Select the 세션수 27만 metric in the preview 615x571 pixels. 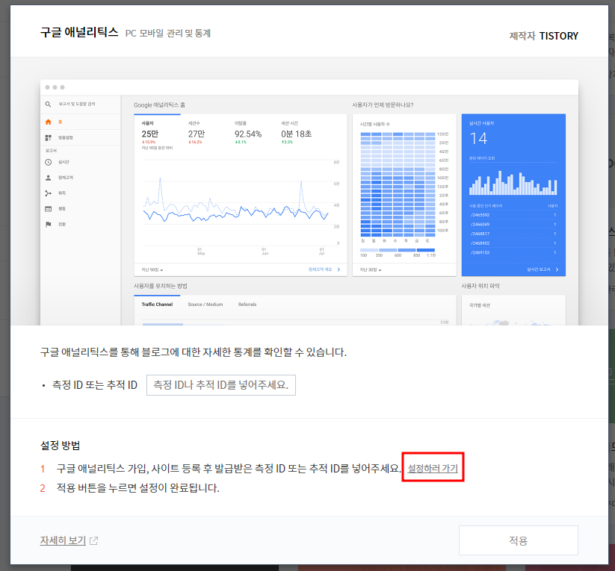click(x=196, y=134)
